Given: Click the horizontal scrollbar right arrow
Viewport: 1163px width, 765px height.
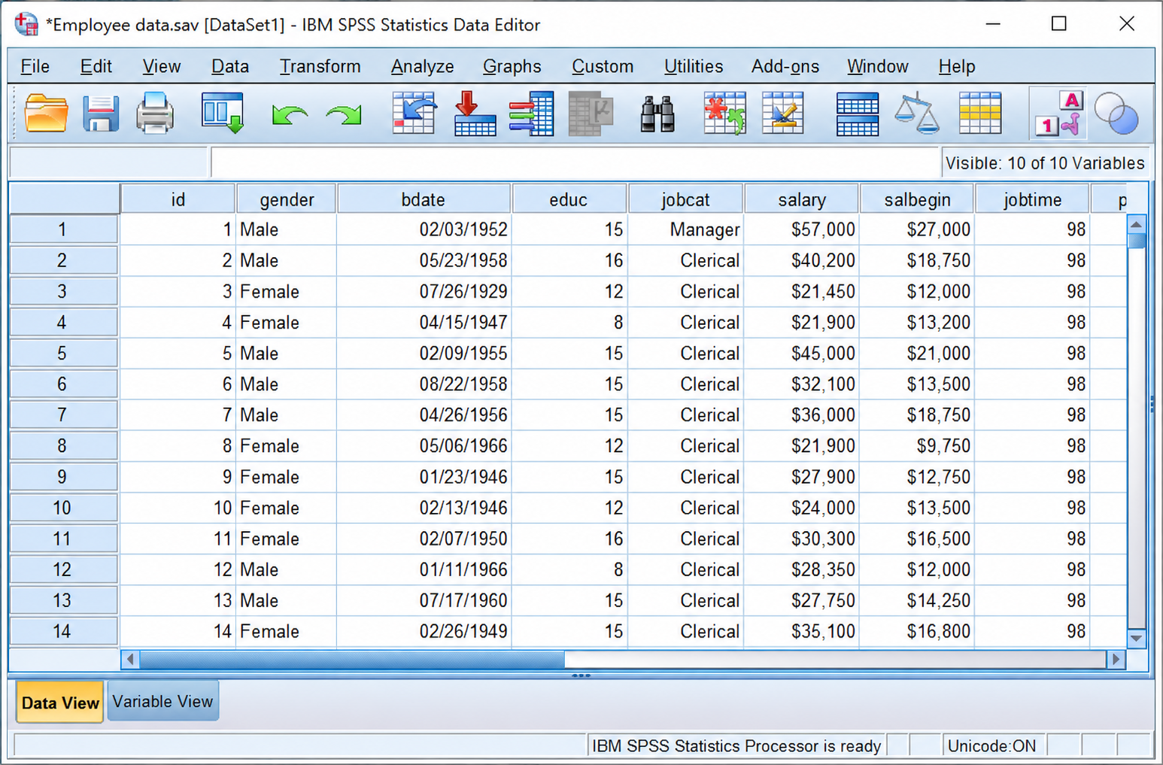Looking at the screenshot, I should [1116, 660].
